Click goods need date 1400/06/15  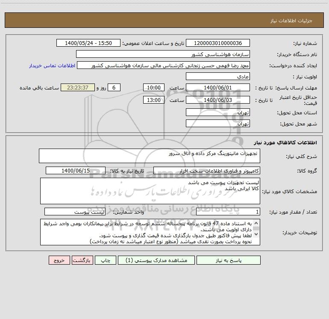click(x=76, y=170)
